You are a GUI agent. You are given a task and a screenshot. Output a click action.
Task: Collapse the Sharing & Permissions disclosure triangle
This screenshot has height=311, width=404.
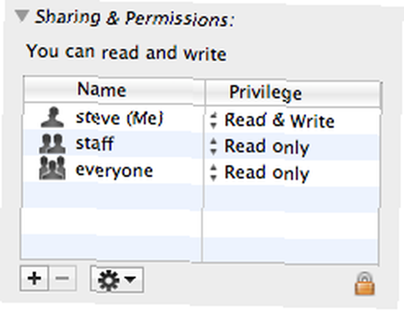tap(22, 16)
